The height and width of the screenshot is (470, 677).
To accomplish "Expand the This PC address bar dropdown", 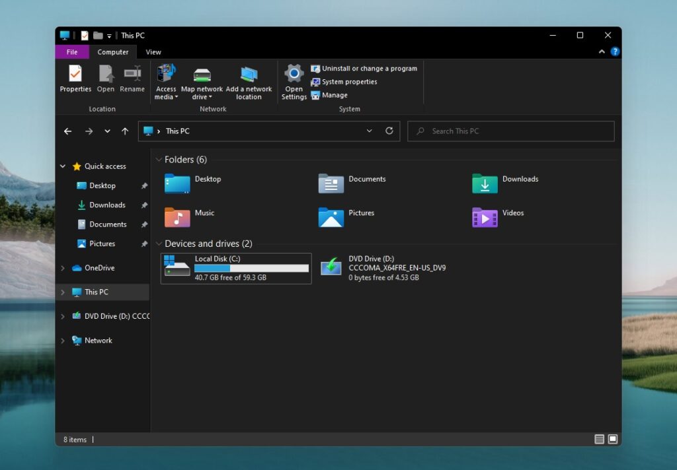I will tap(370, 131).
